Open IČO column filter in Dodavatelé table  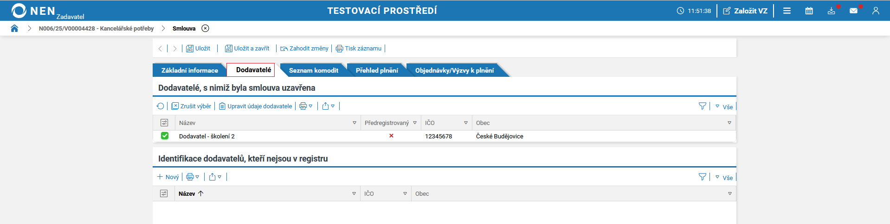[466, 123]
